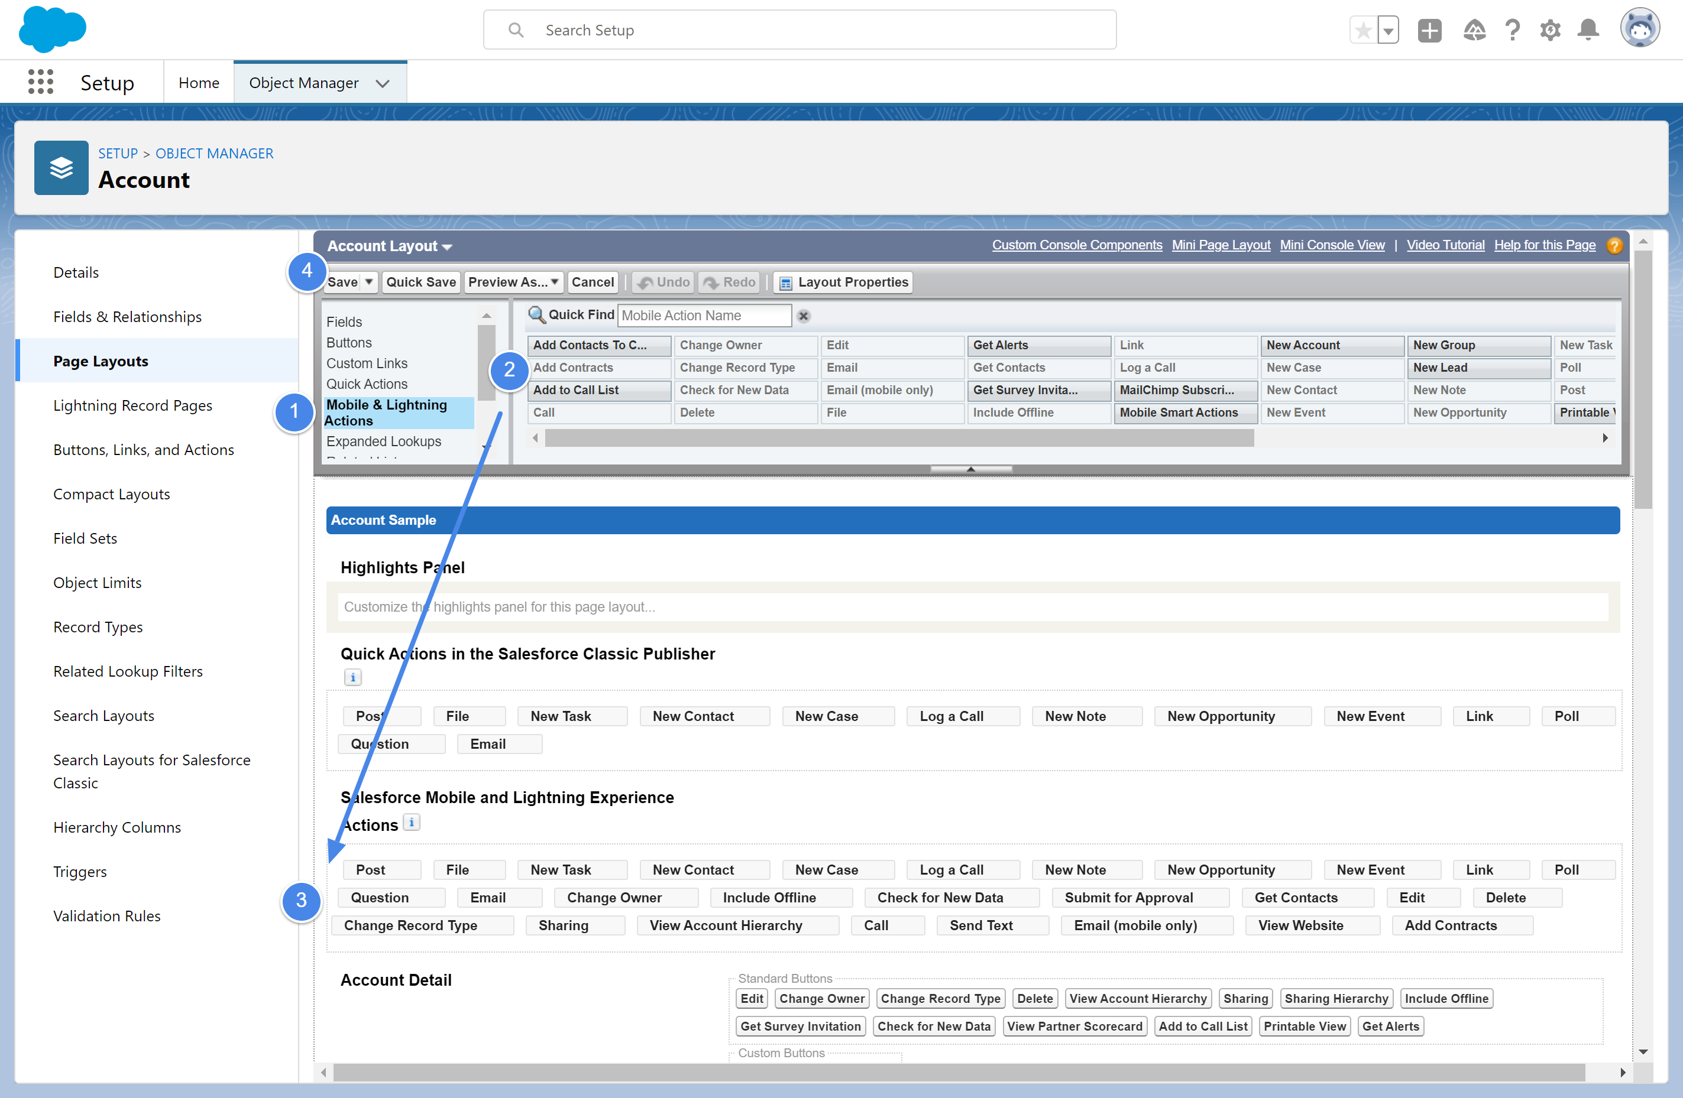
Task: Select Quick Actions palette category
Action: [366, 384]
